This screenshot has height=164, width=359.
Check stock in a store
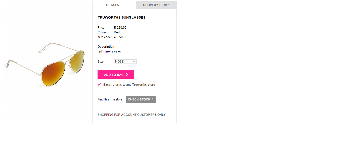141,99
